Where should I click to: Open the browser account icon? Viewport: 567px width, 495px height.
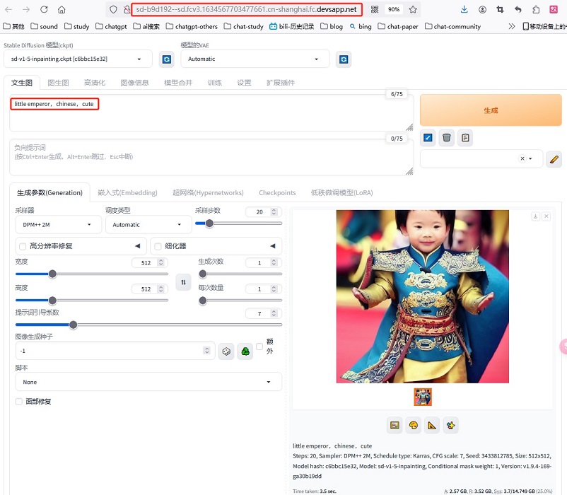click(x=482, y=9)
